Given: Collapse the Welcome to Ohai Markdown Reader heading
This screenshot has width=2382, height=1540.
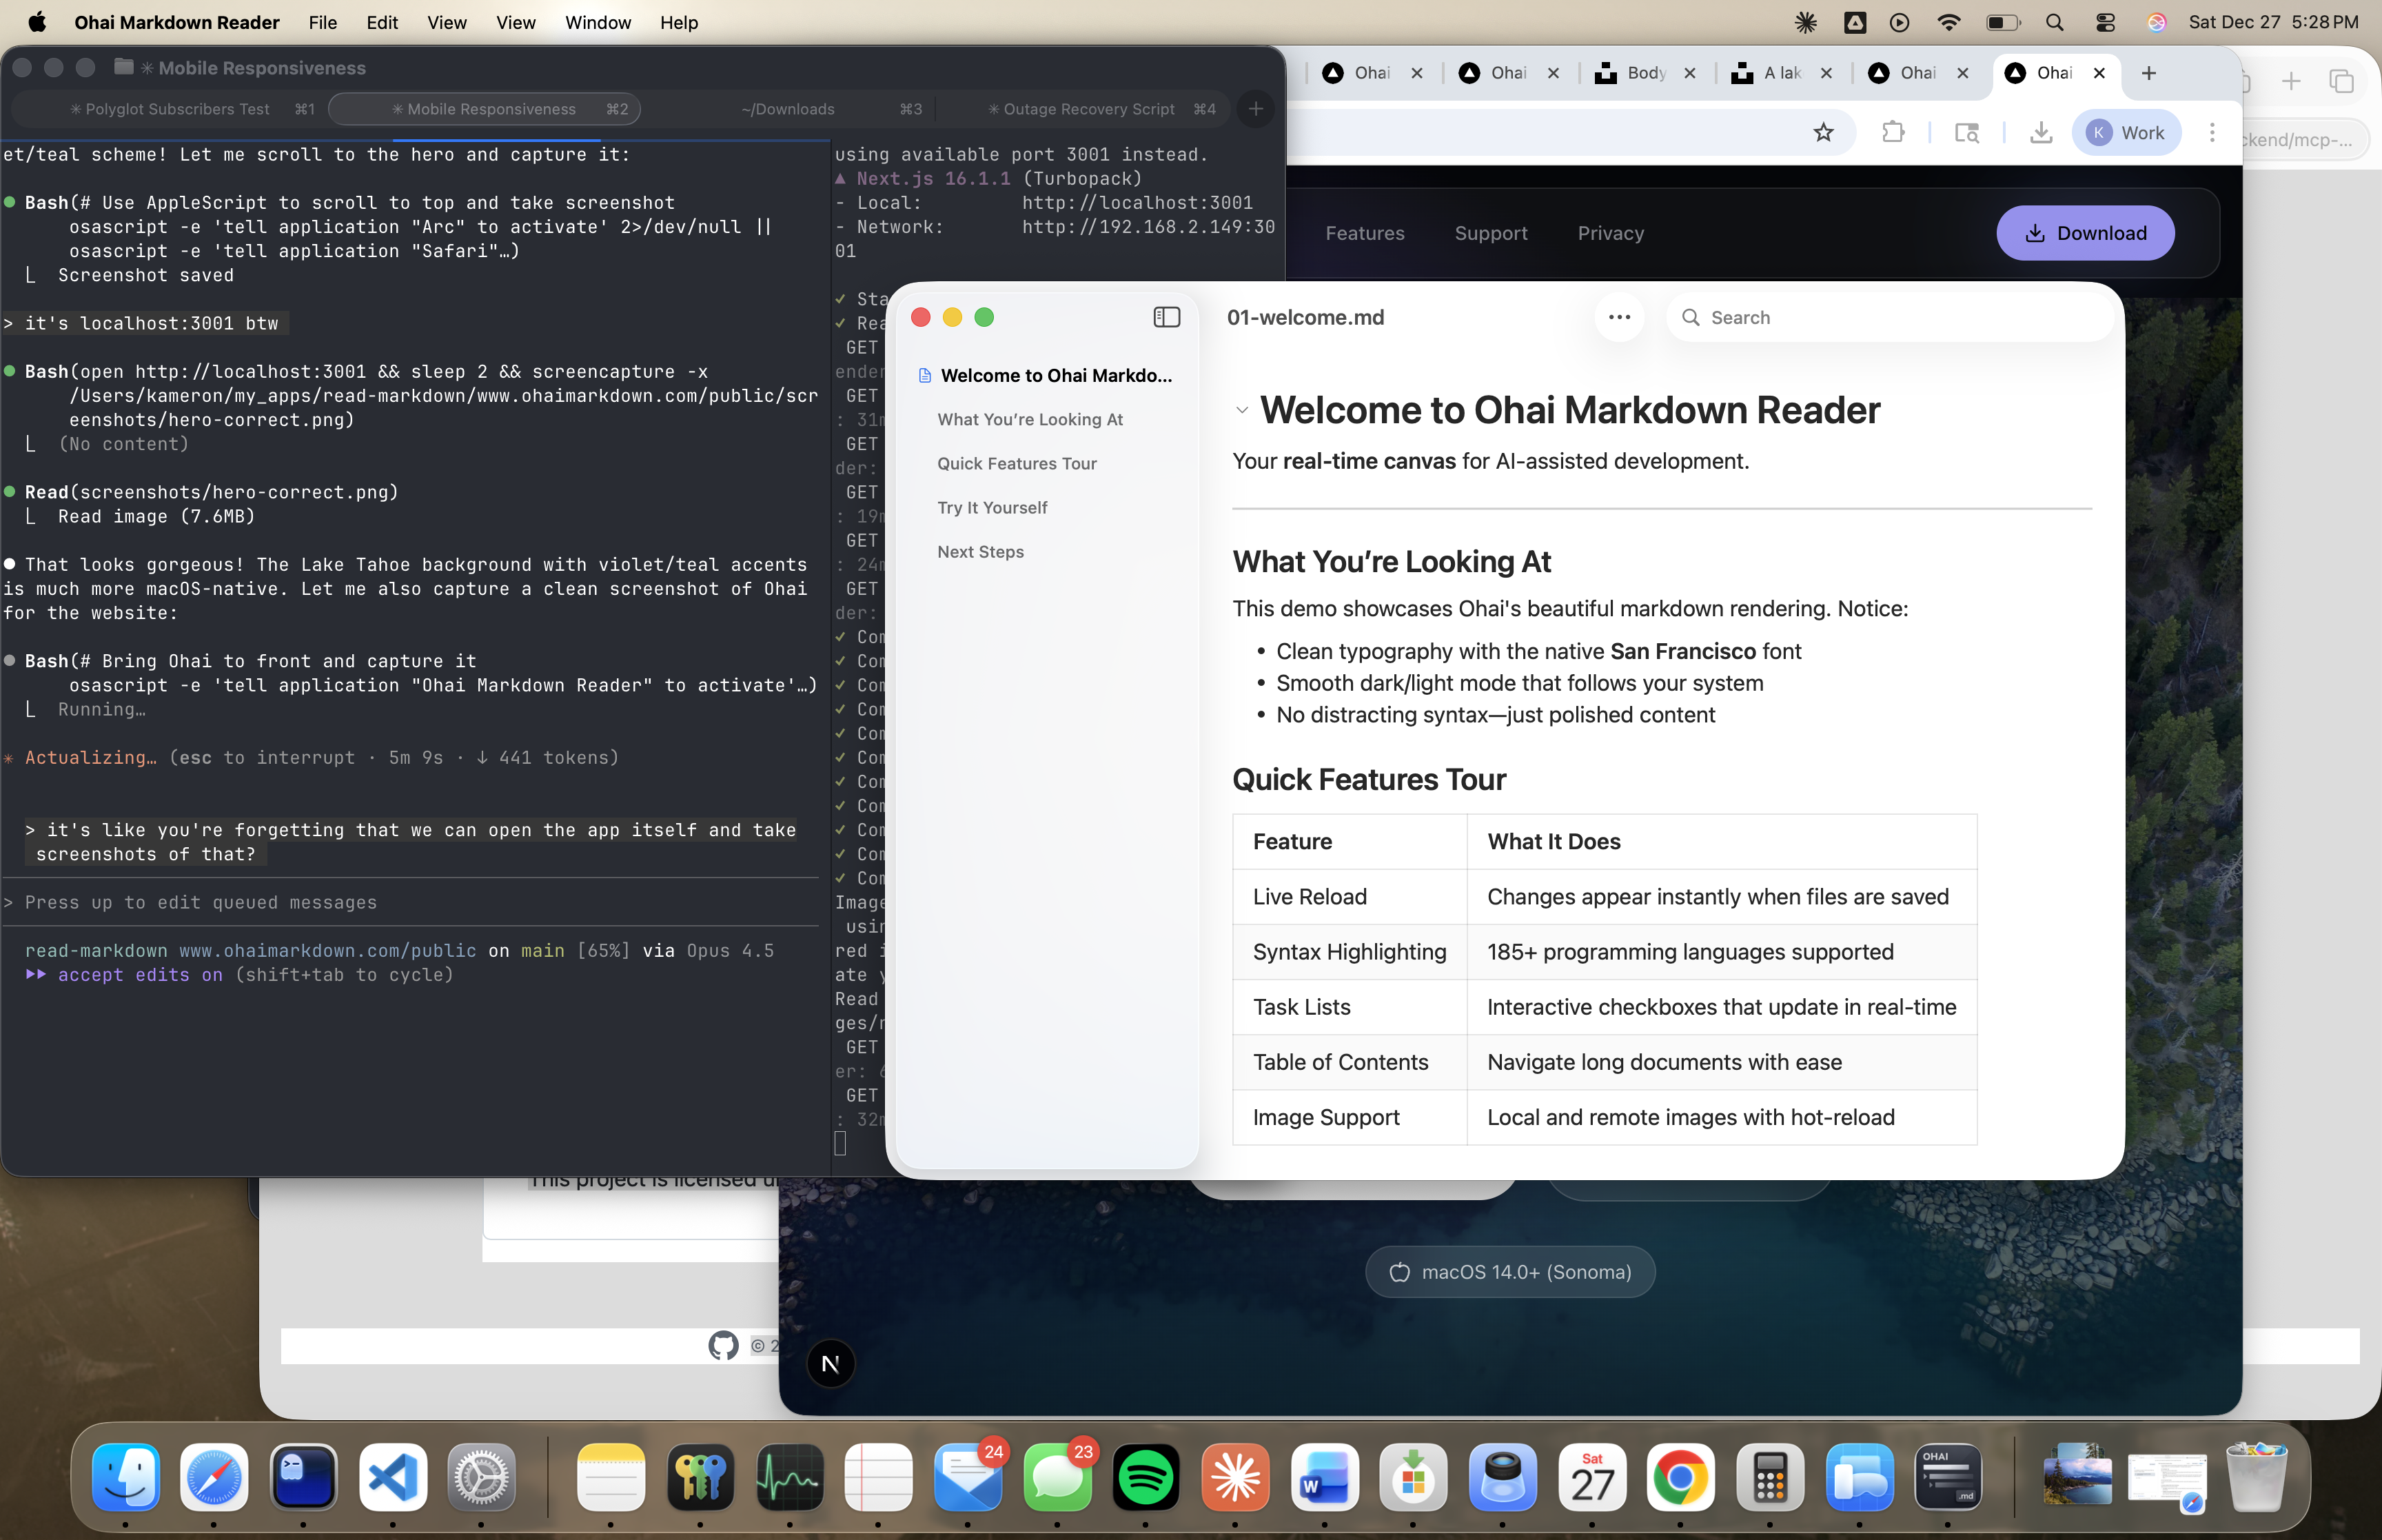Looking at the screenshot, I should [1241, 410].
